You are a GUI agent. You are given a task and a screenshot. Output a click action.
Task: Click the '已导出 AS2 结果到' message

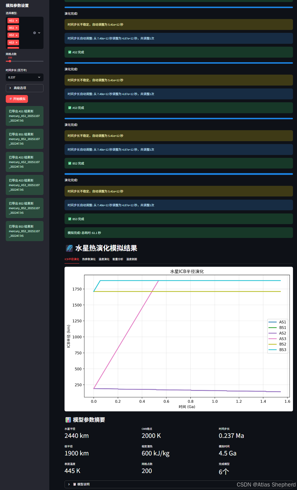24,162
